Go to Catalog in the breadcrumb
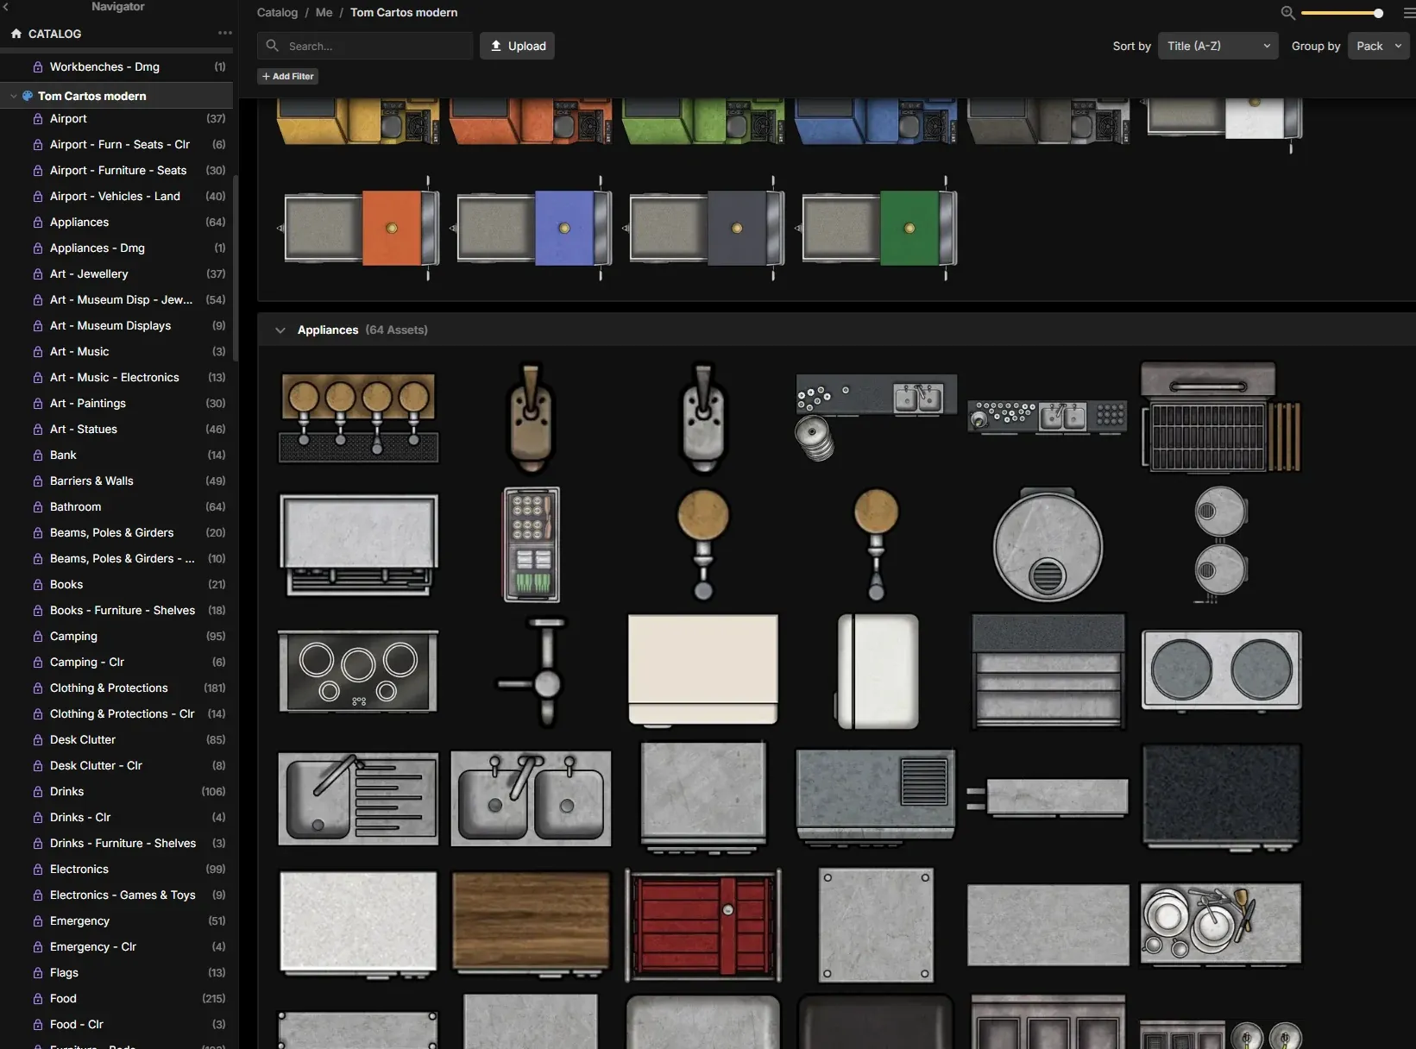 [277, 13]
